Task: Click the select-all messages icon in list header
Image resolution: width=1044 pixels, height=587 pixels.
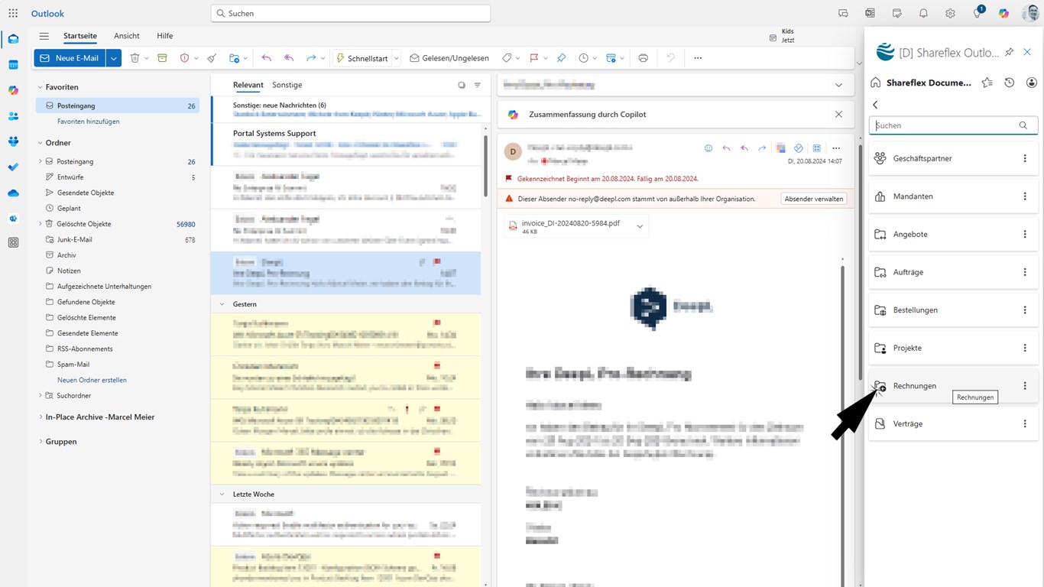Action: [462, 86]
